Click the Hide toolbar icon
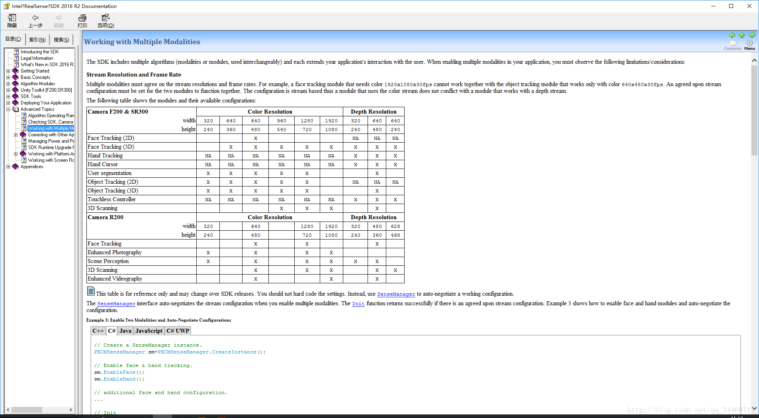 (12, 18)
